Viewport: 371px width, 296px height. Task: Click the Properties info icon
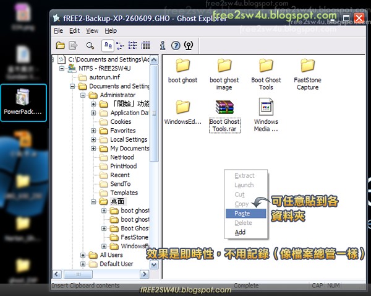pos(163,45)
